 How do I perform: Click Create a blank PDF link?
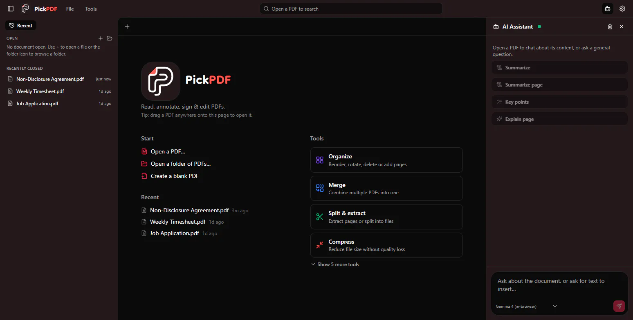click(175, 176)
